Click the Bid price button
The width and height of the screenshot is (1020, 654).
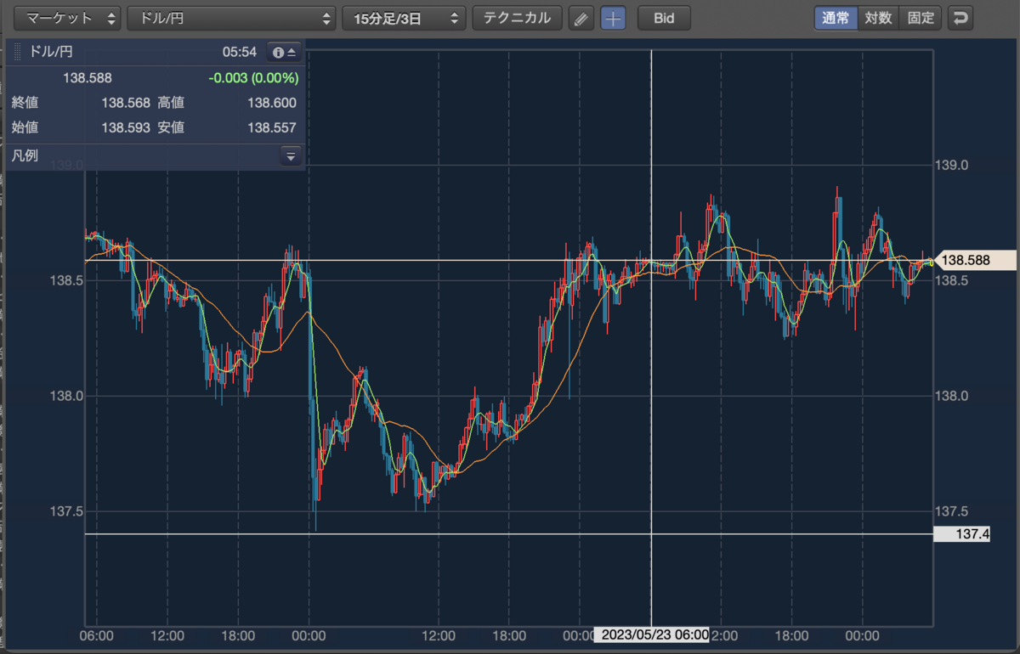(664, 18)
